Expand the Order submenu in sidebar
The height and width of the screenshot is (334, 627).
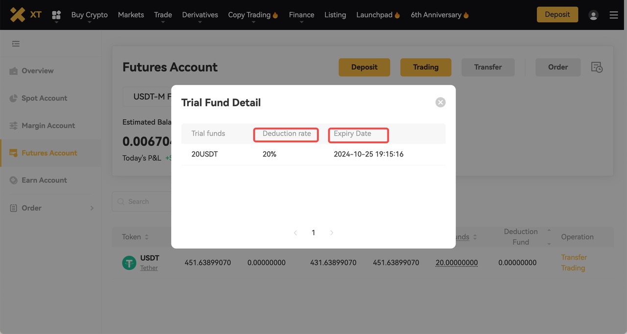(92, 208)
